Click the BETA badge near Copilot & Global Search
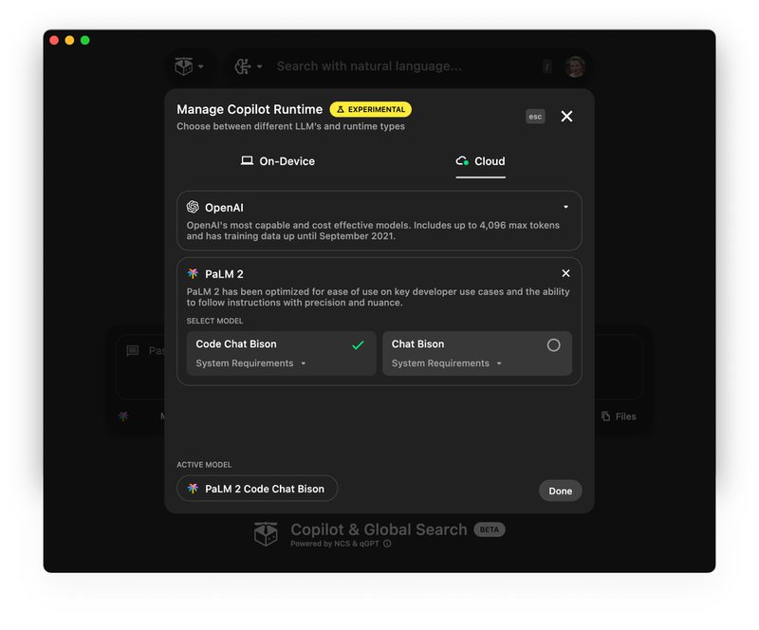759x630 pixels. (x=489, y=529)
